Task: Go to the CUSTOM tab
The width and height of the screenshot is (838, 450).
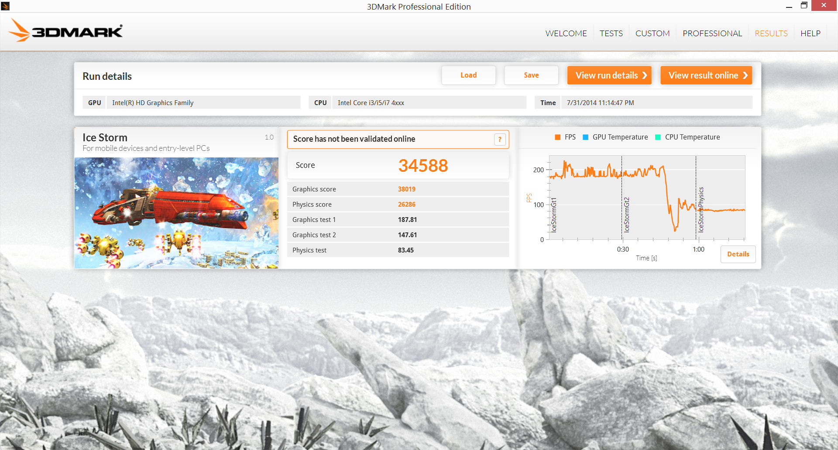Action: (x=653, y=34)
